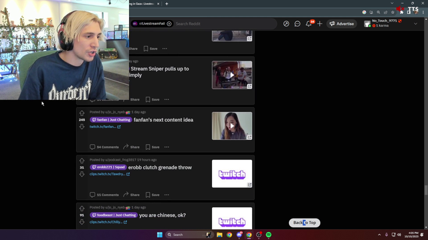Open Chrome's tab search chevron
The width and height of the screenshot is (428, 240).
[x=392, y=3]
